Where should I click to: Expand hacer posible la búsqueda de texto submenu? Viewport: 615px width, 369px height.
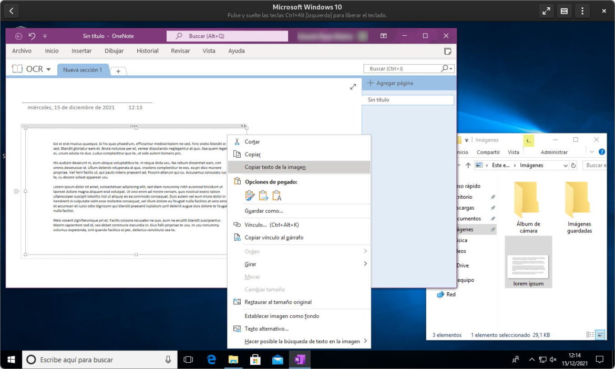pos(365,341)
